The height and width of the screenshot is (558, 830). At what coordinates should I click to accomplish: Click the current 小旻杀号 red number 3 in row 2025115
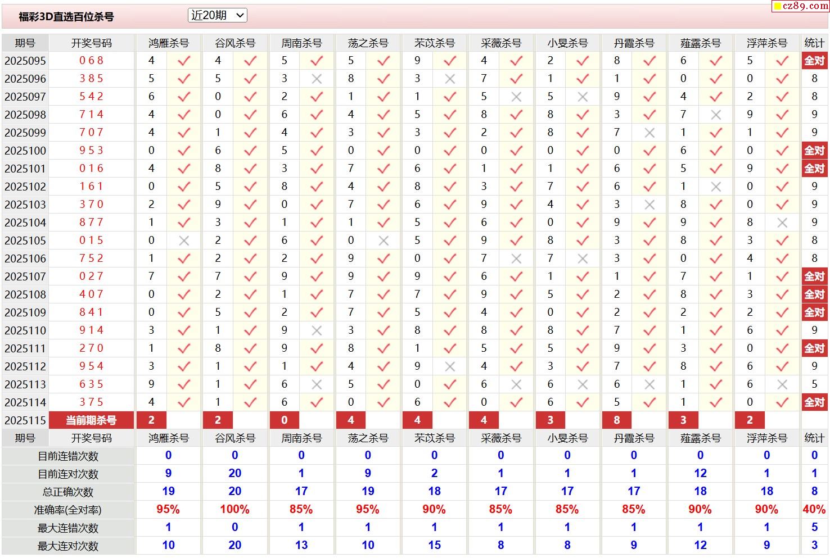551,420
